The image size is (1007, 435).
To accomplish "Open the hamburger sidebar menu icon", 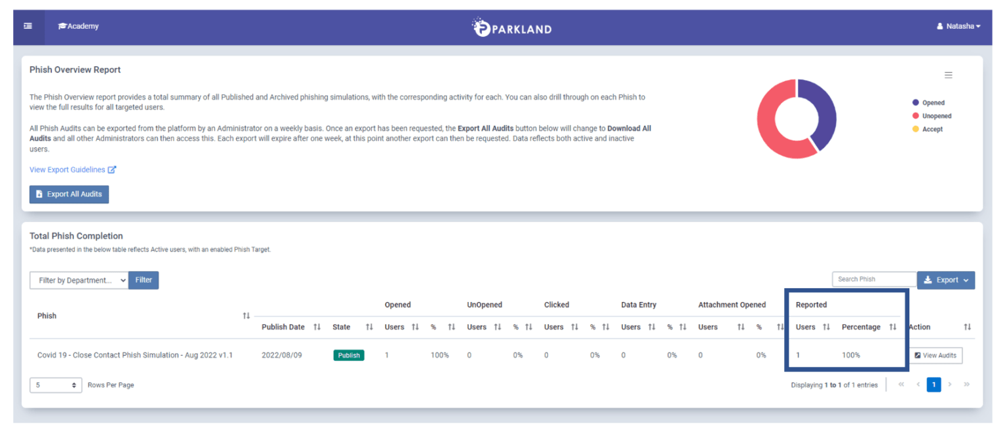I will [x=28, y=26].
